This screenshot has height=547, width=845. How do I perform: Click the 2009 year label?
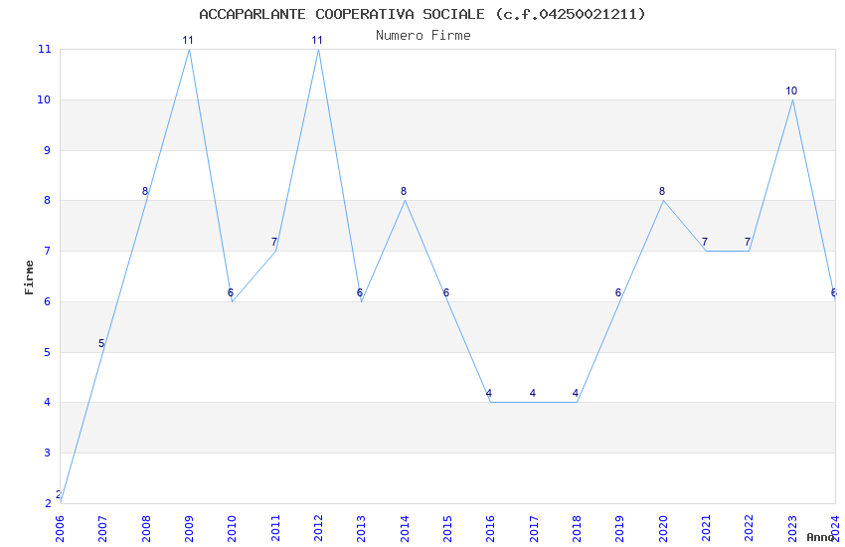click(x=189, y=528)
